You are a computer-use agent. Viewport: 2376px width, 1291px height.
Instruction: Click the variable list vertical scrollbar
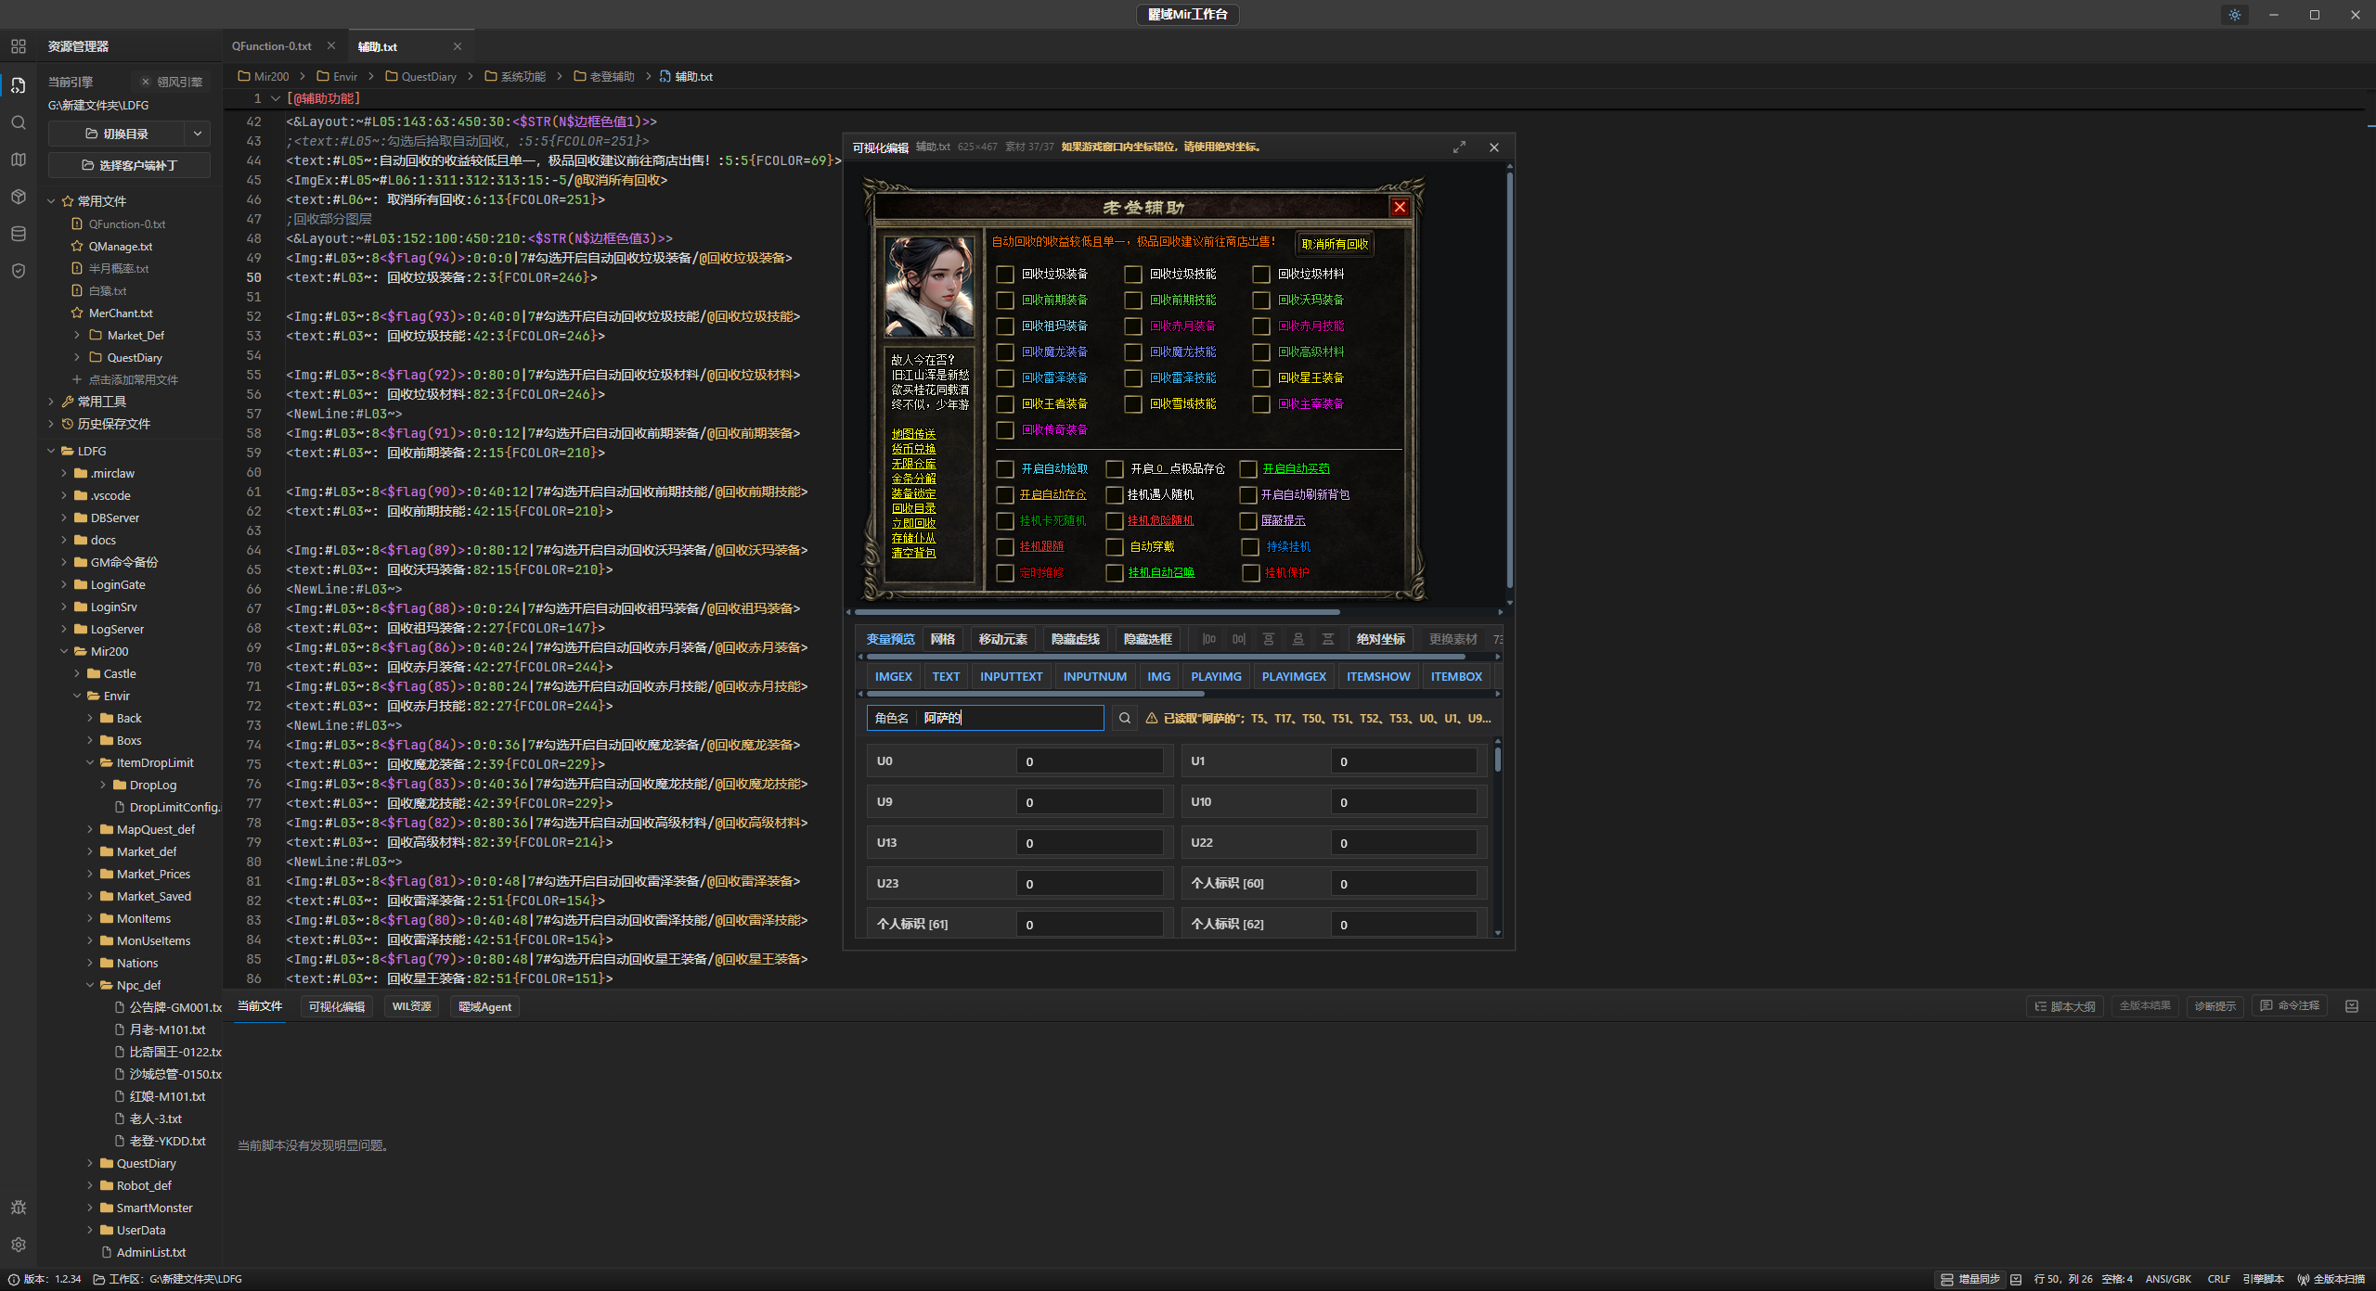tap(1498, 761)
